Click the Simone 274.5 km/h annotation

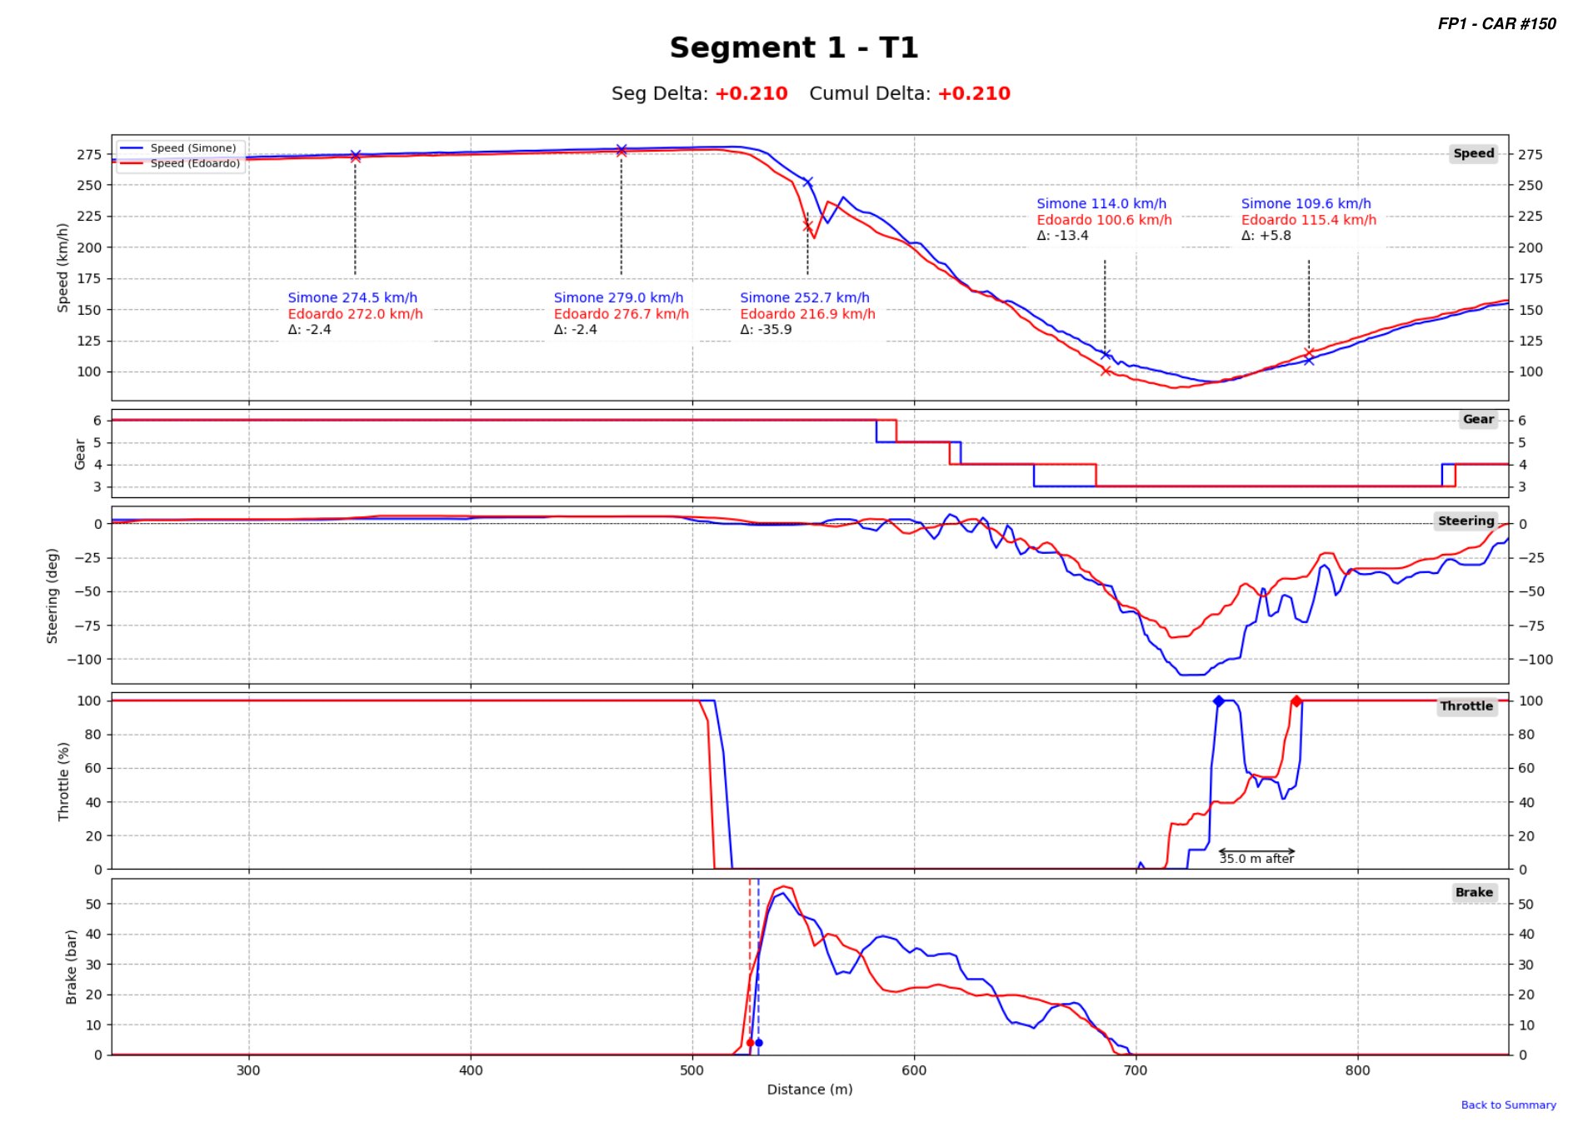352,297
